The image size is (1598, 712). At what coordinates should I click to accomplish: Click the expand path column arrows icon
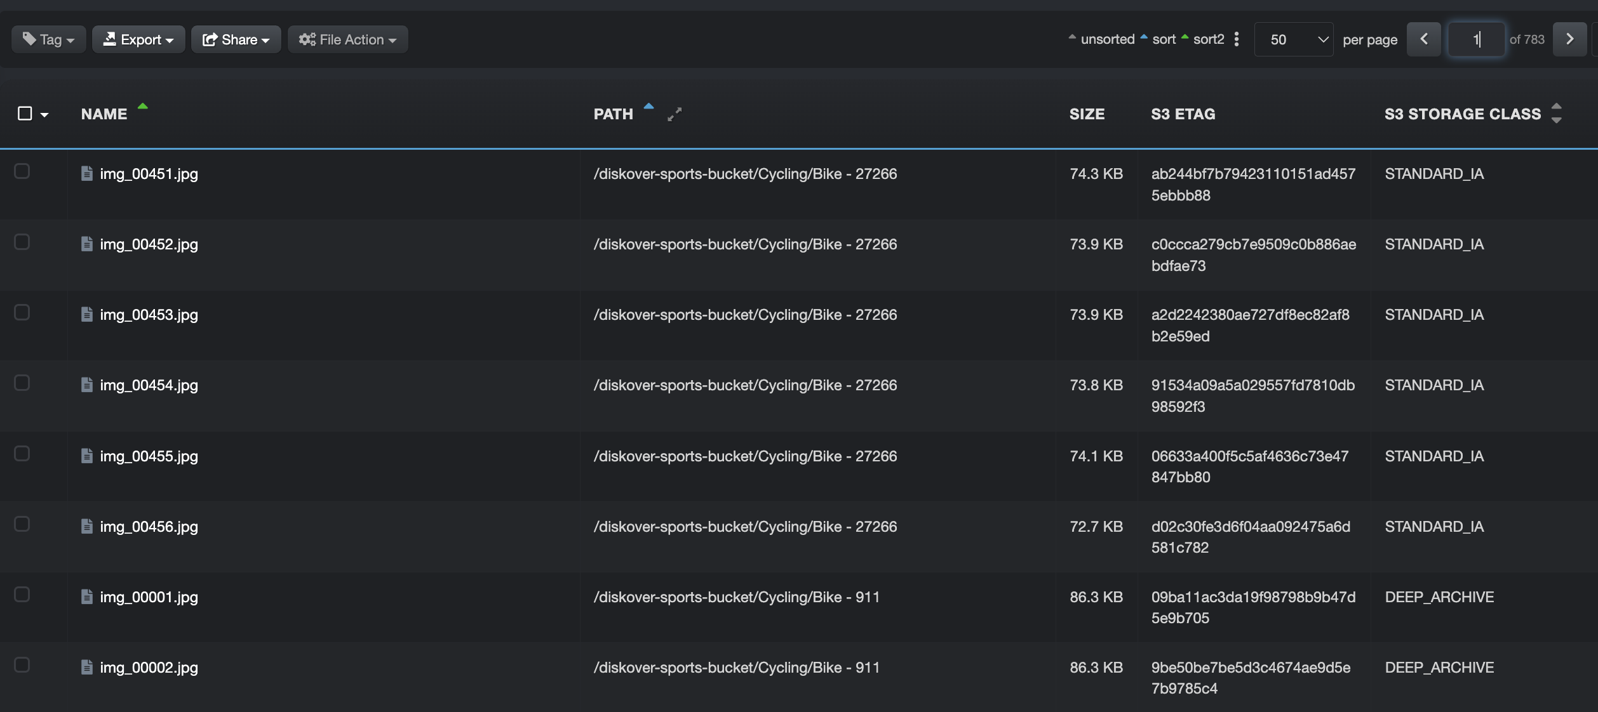point(675,114)
